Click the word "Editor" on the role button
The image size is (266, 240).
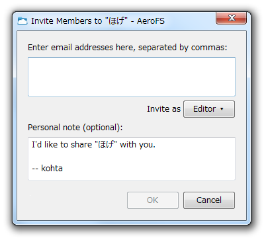[204, 109]
